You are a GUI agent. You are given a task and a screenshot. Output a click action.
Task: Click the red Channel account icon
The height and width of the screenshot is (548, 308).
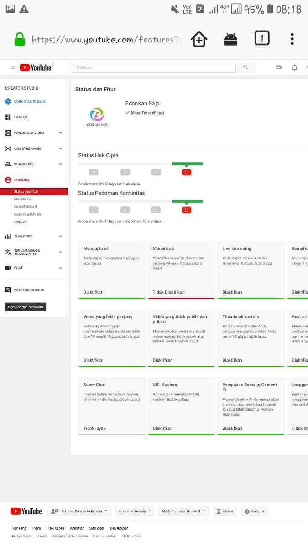tap(8, 180)
